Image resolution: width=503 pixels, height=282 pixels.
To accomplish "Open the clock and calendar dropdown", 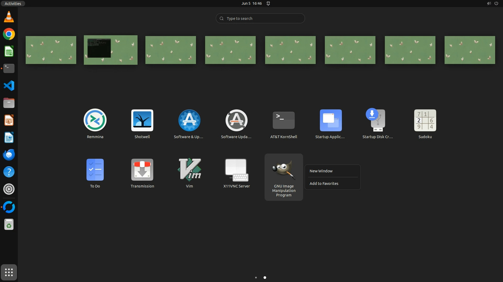I will coord(251,3).
